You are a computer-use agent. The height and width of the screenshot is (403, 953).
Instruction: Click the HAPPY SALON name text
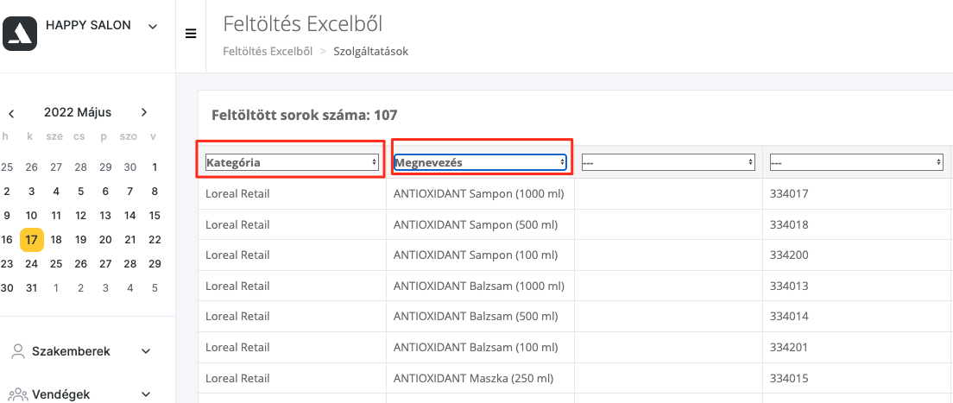pos(88,26)
